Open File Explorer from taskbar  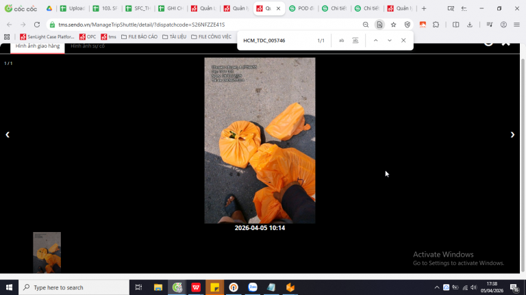(x=158, y=287)
